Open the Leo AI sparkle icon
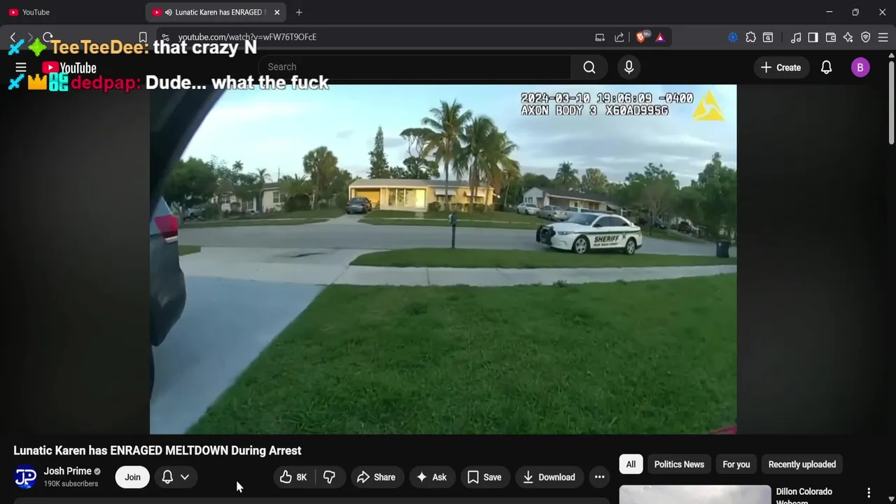 848,37
